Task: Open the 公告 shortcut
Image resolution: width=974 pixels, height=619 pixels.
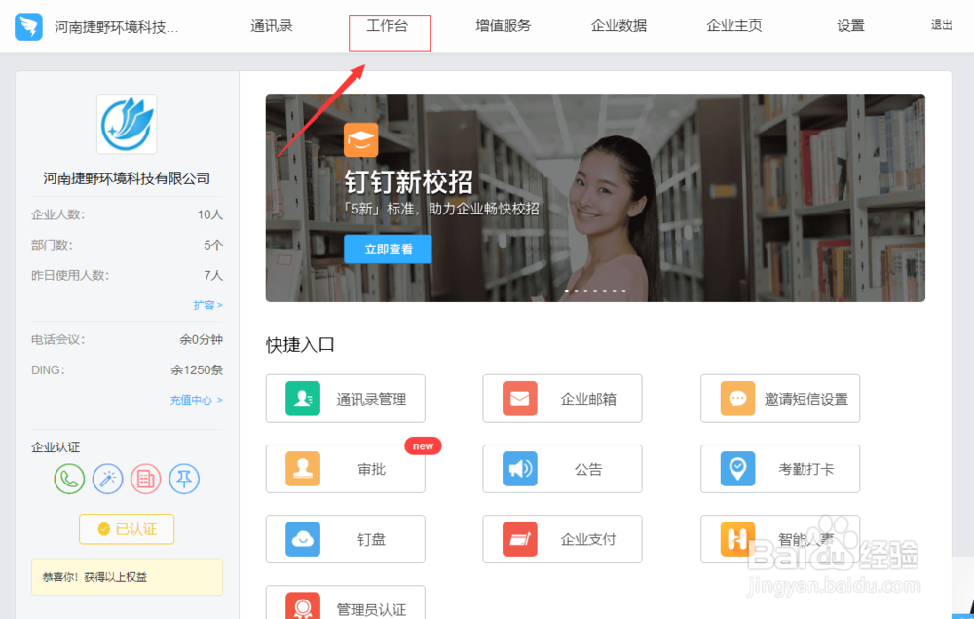Action: [562, 469]
